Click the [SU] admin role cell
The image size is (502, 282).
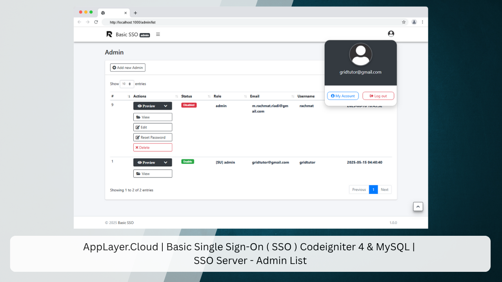click(x=226, y=162)
